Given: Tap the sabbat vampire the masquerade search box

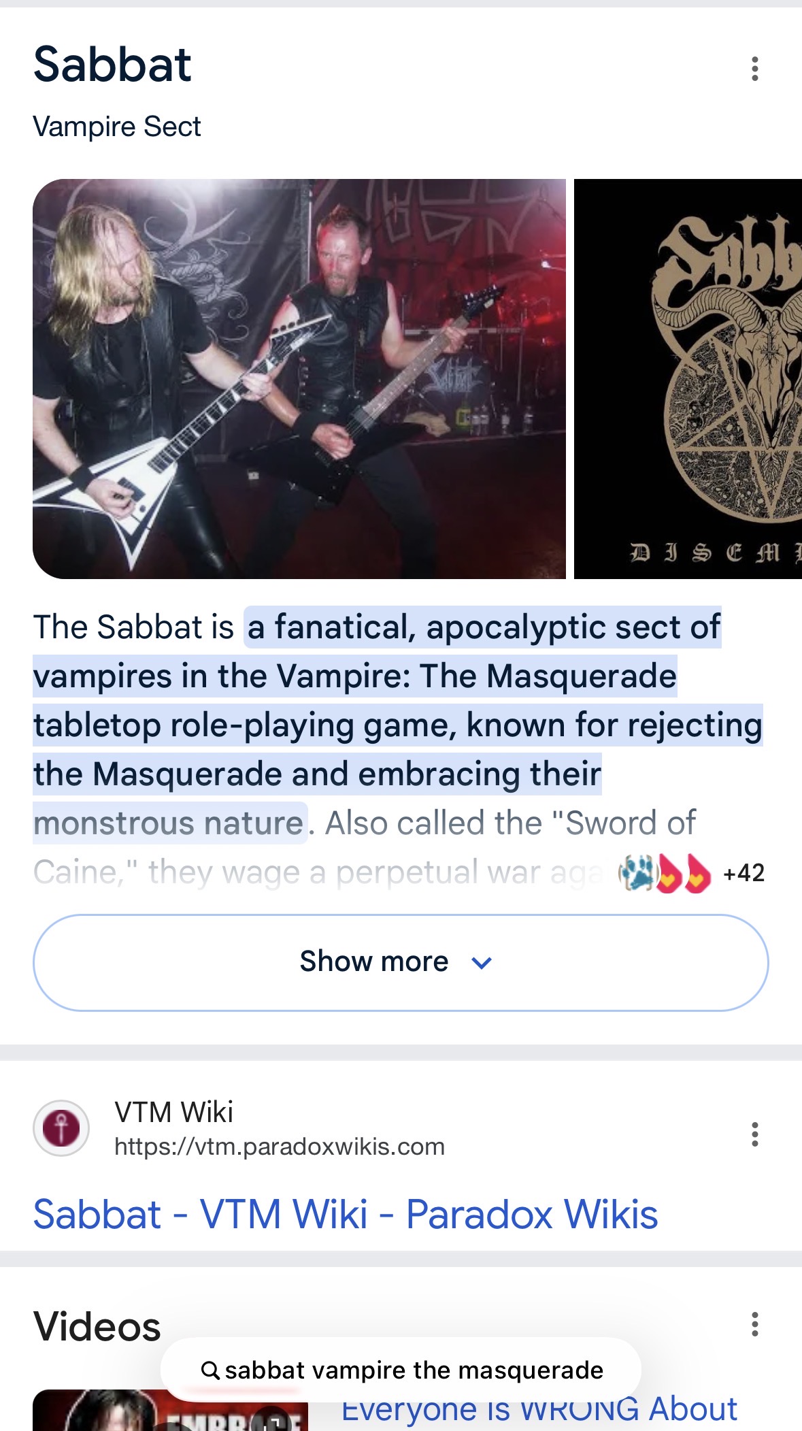Looking at the screenshot, I should (x=401, y=1370).
